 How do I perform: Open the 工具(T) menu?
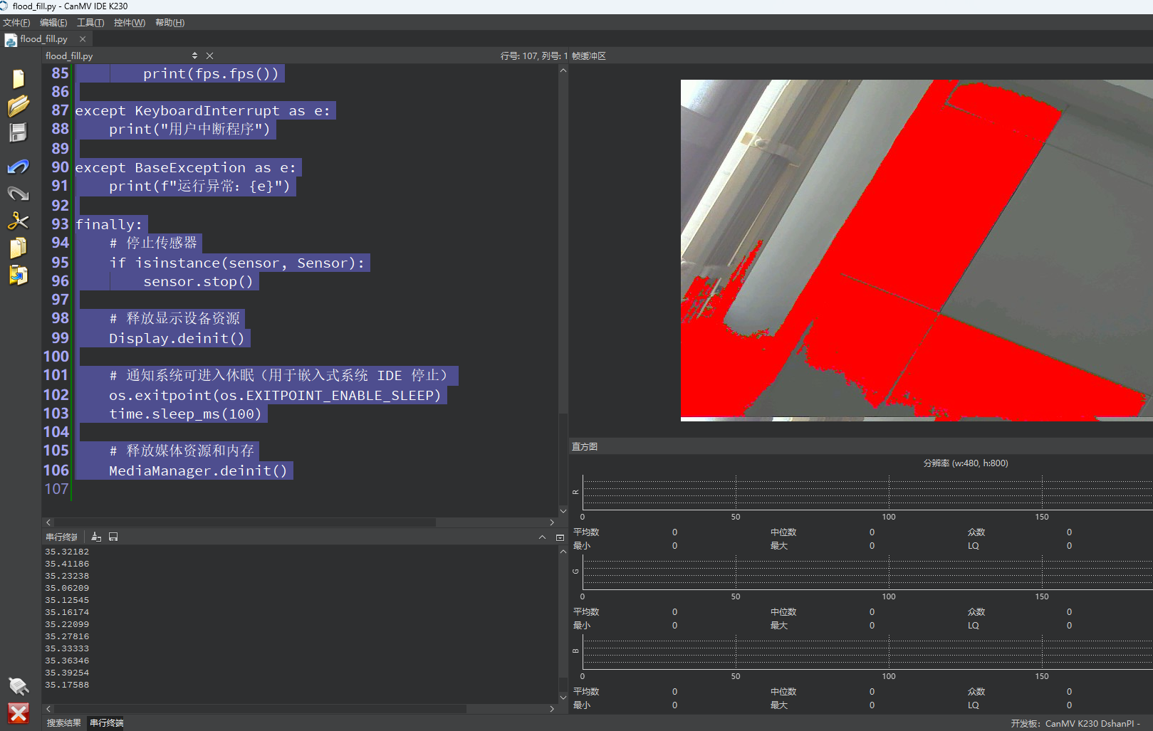click(90, 23)
